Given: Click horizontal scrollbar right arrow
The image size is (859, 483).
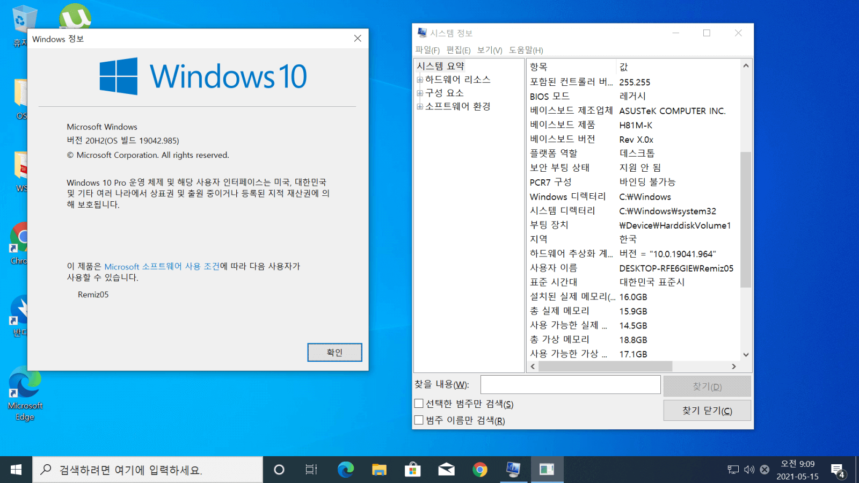Looking at the screenshot, I should click(x=734, y=367).
